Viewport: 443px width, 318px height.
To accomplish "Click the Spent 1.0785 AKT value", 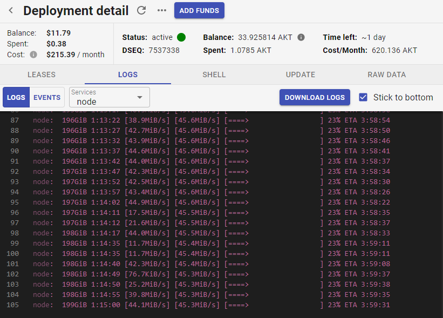I will point(250,50).
